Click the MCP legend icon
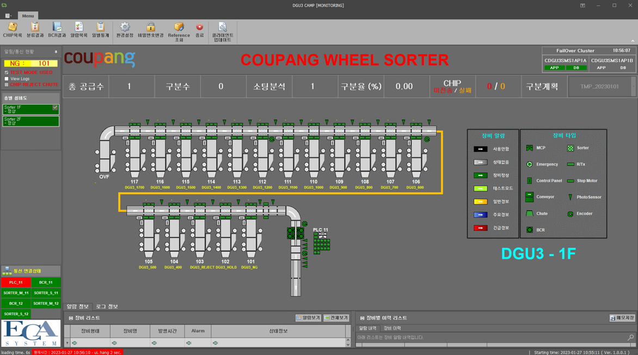 [x=529, y=148]
